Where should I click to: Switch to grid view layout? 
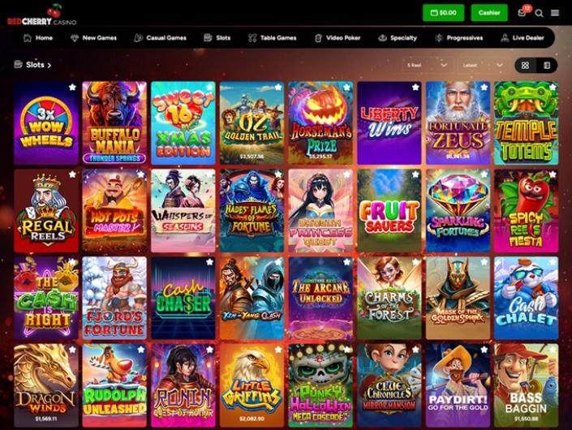click(x=525, y=65)
